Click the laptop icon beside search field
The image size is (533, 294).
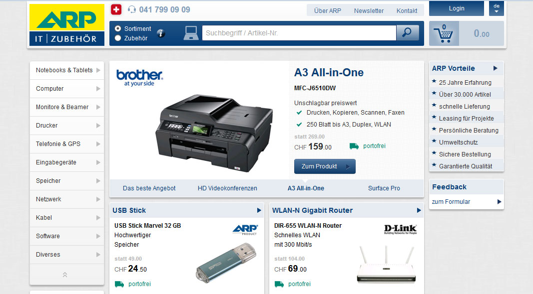191,33
